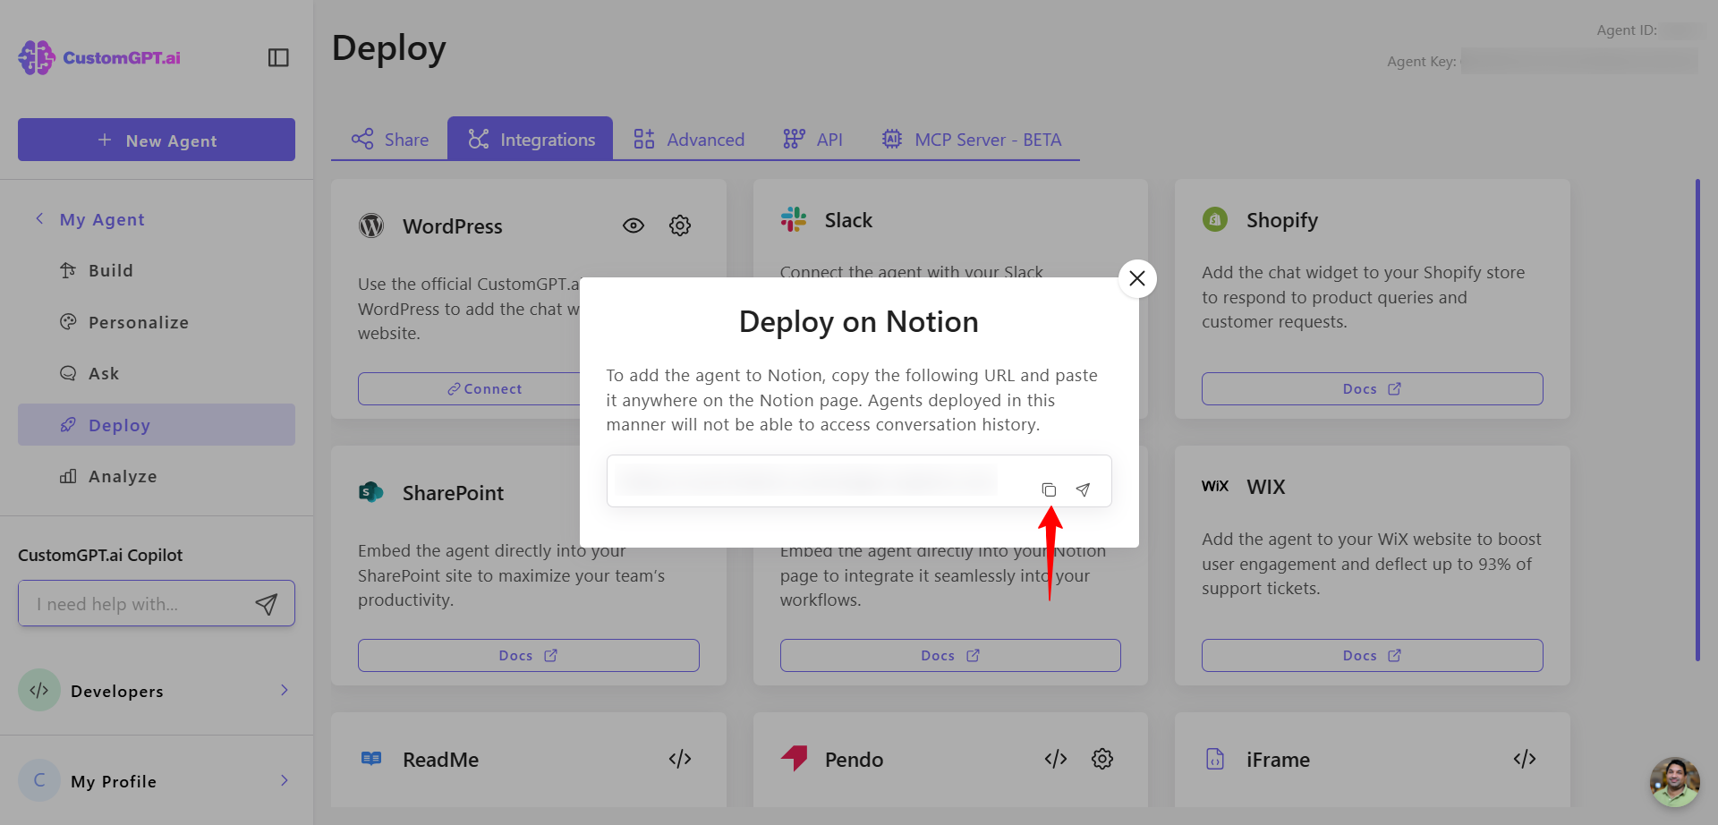The image size is (1718, 825).
Task: Click the Slack logo icon
Action: click(x=794, y=219)
